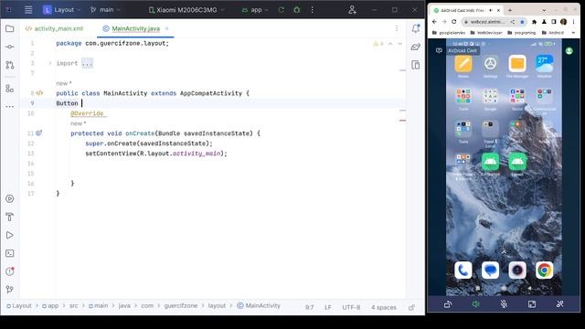Click the related XML file gutter icon

pos(39,93)
